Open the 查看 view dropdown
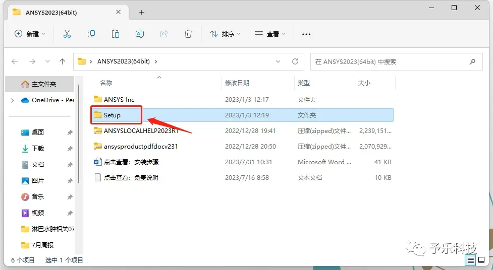Viewport: 493px width, 270px height. pyautogui.click(x=270, y=34)
